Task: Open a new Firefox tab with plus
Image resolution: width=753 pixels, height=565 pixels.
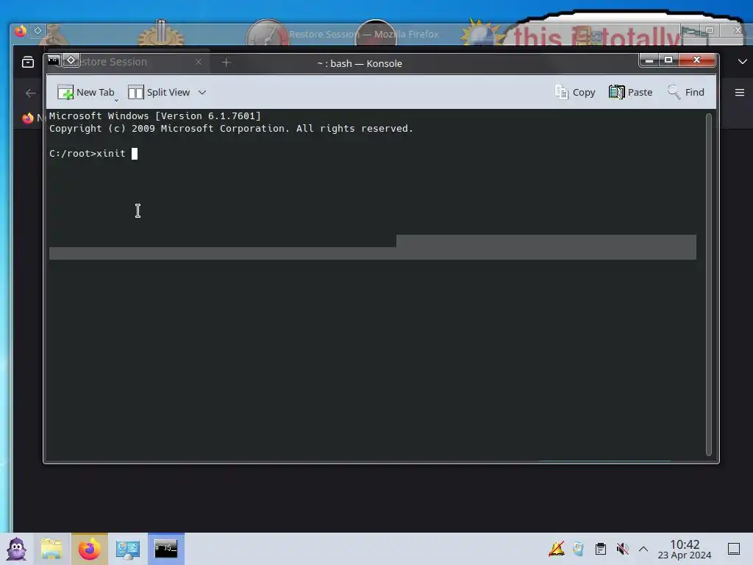Action: coord(226,62)
